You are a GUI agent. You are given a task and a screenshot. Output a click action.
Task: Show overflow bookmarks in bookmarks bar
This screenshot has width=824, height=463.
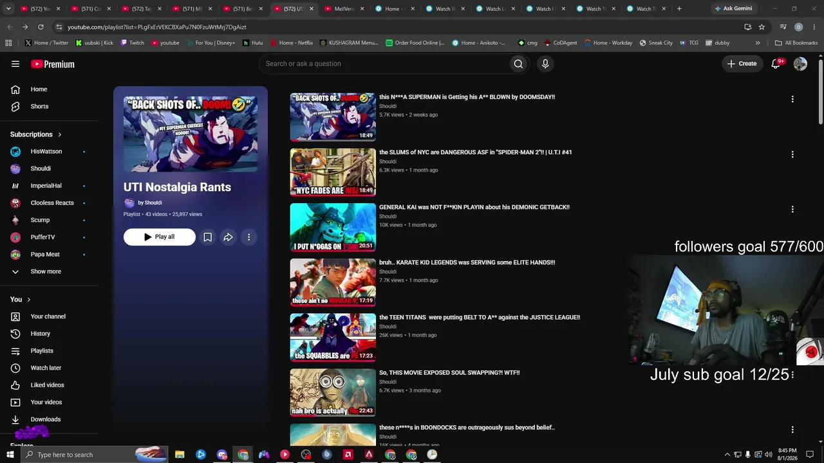[x=758, y=43]
